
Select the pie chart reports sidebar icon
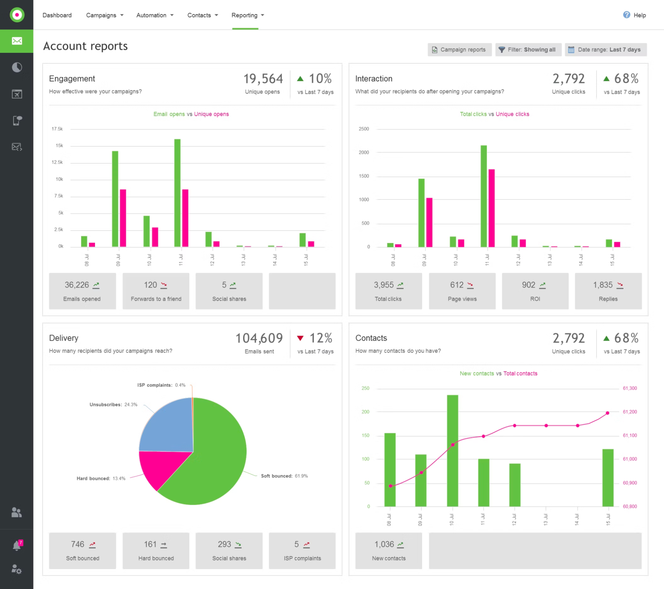(x=17, y=67)
